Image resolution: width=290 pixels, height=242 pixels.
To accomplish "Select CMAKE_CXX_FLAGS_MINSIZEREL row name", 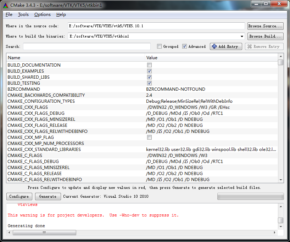I will click(41, 119).
